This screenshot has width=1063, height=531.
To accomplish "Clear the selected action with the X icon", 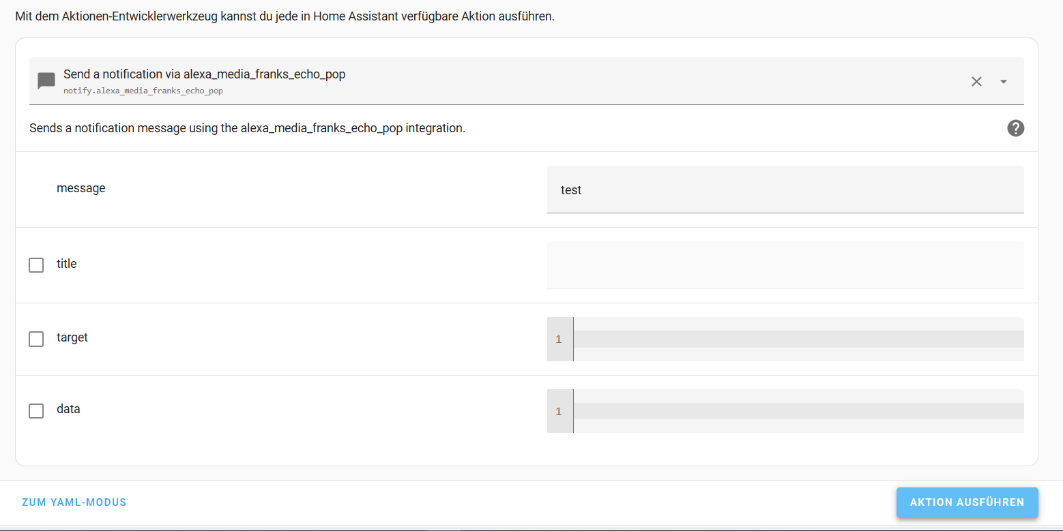I will pyautogui.click(x=976, y=82).
